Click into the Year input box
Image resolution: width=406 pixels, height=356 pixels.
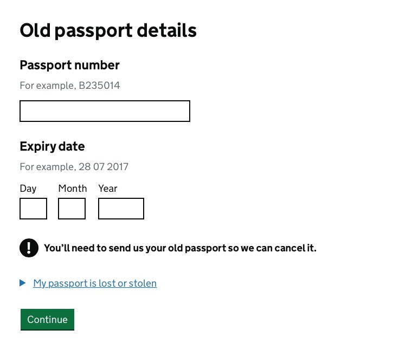pos(121,209)
